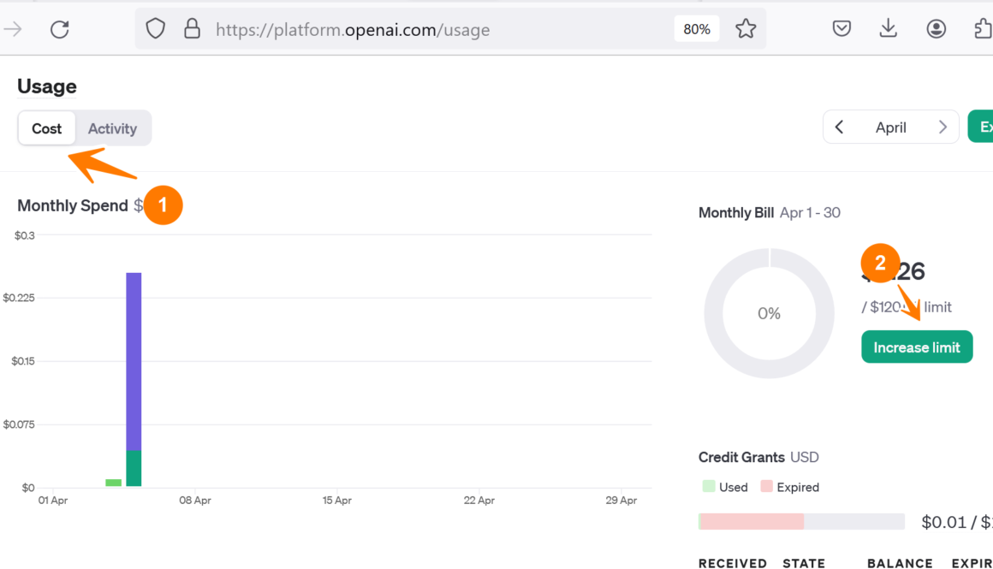Open the Firefox account profile icon
Viewport: 993px width, 569px height.
(x=936, y=30)
